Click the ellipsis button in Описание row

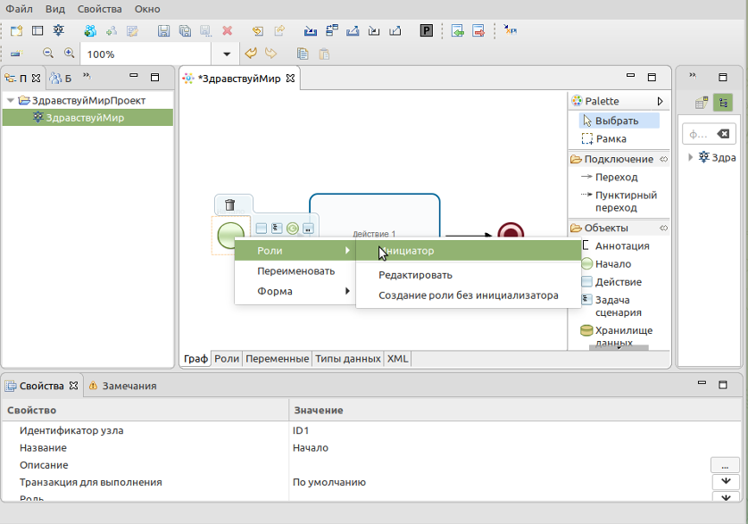(x=725, y=465)
